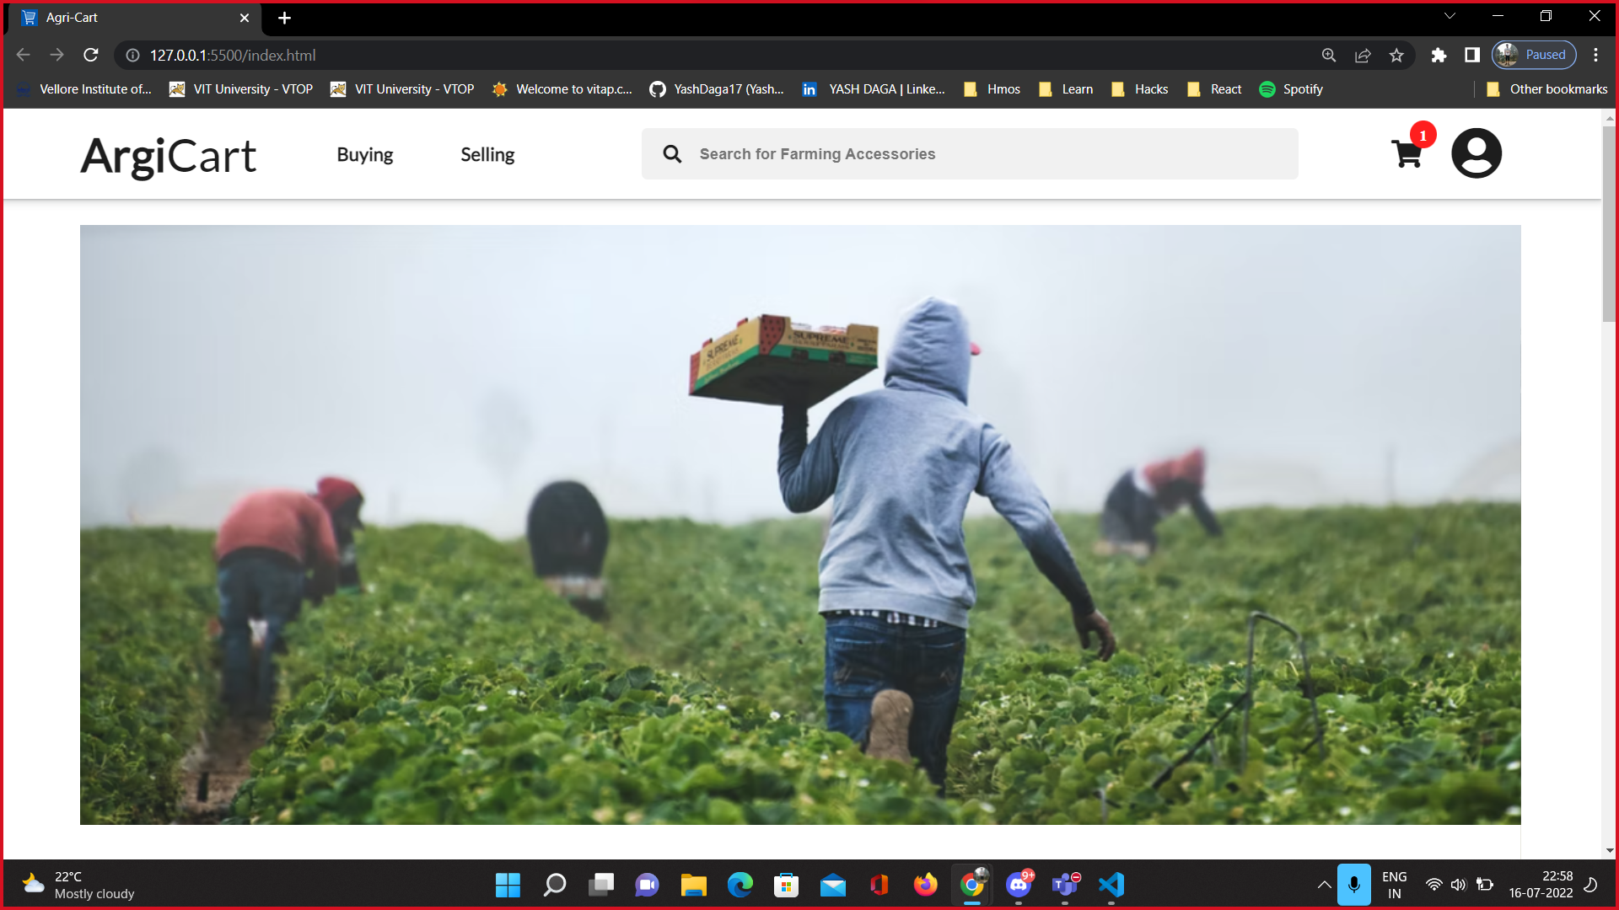Open the Chrome three-dot menu
Viewport: 1619px width, 910px height.
click(1595, 55)
